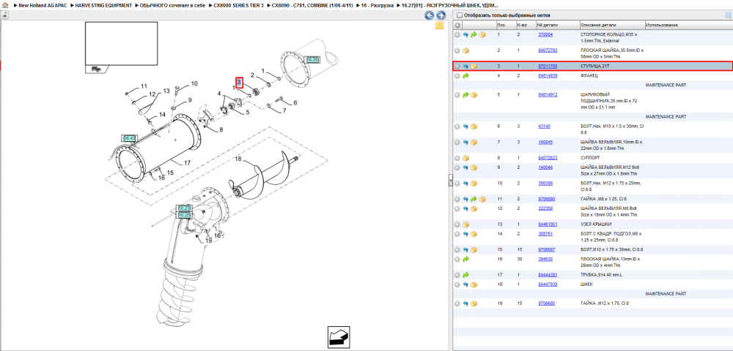Click figure reference 16.25 in diagram
The image size is (733, 351).
click(x=184, y=215)
